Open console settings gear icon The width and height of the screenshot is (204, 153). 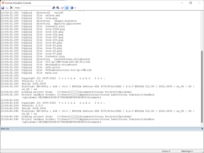[72, 8]
